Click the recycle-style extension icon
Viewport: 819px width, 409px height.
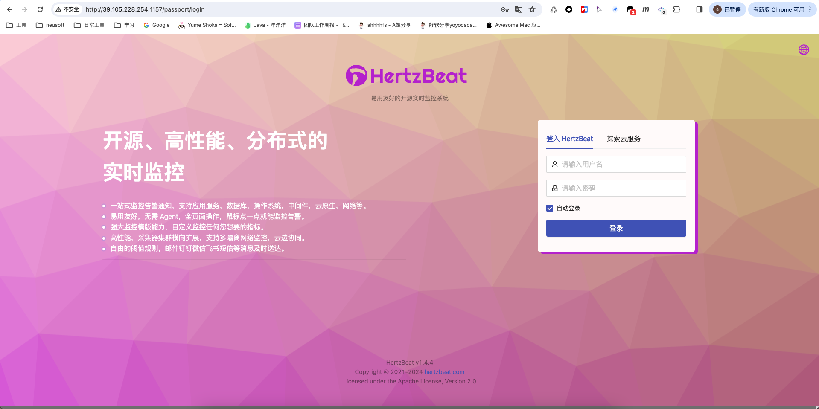(x=554, y=9)
